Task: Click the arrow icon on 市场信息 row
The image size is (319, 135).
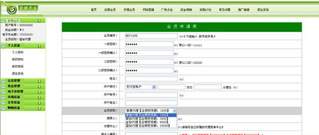Action: point(39,97)
